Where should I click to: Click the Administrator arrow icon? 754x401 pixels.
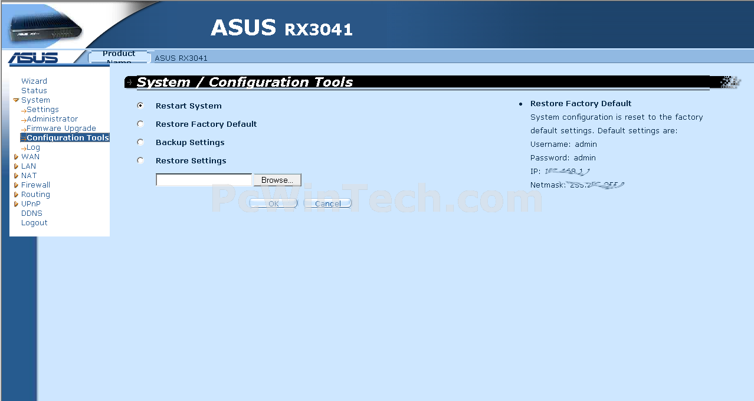[x=24, y=120]
